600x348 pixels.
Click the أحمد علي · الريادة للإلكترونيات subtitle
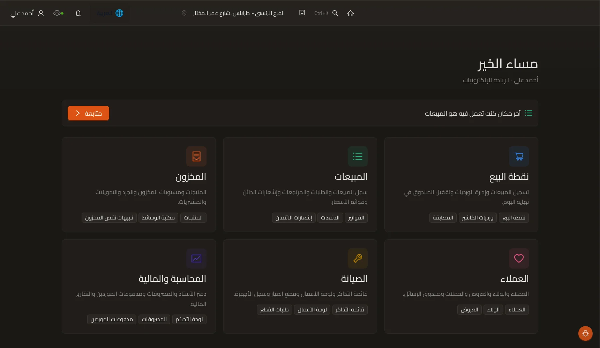coord(500,80)
